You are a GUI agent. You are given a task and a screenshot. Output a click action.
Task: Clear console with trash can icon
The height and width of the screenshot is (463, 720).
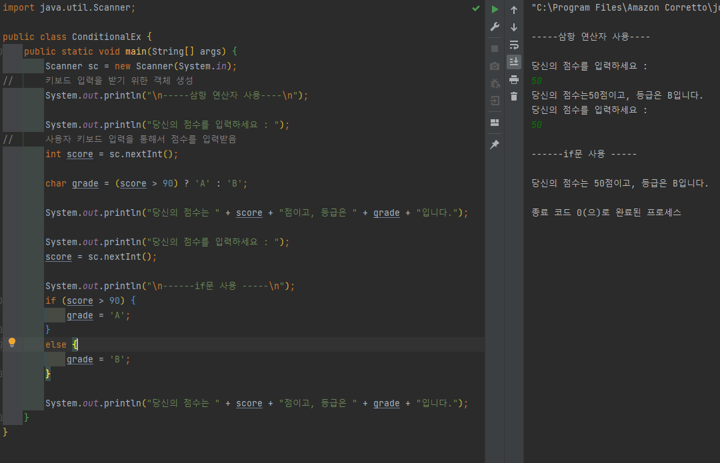514,97
